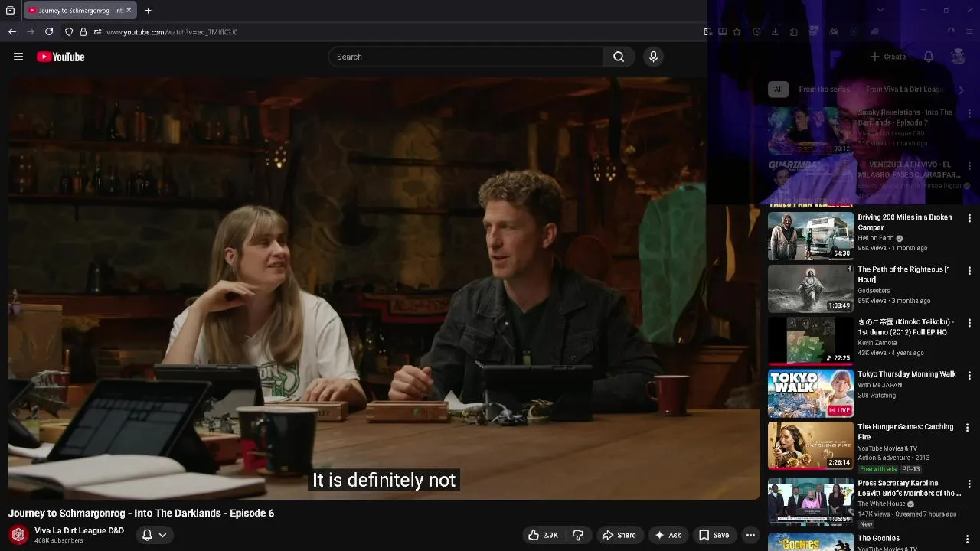The height and width of the screenshot is (551, 980).
Task: Open Firefox View in the tab strip
Action: tap(10, 10)
